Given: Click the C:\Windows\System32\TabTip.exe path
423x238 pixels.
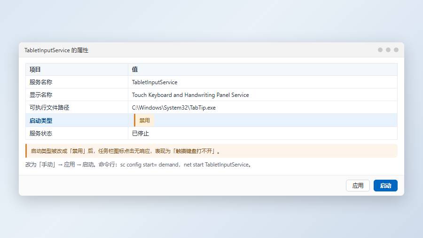Looking at the screenshot, I should [x=174, y=108].
